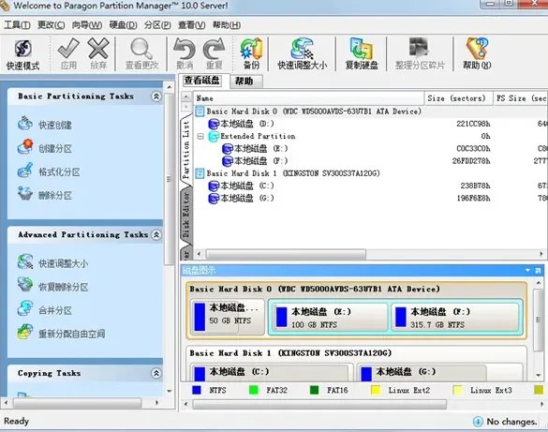Open the 查看(V) menu
The height and width of the screenshot is (432, 548).
click(191, 24)
